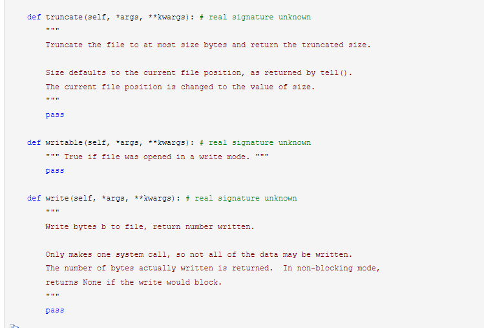Click the pass statement under writable docstring
The height and width of the screenshot is (328, 484).
click(55, 171)
